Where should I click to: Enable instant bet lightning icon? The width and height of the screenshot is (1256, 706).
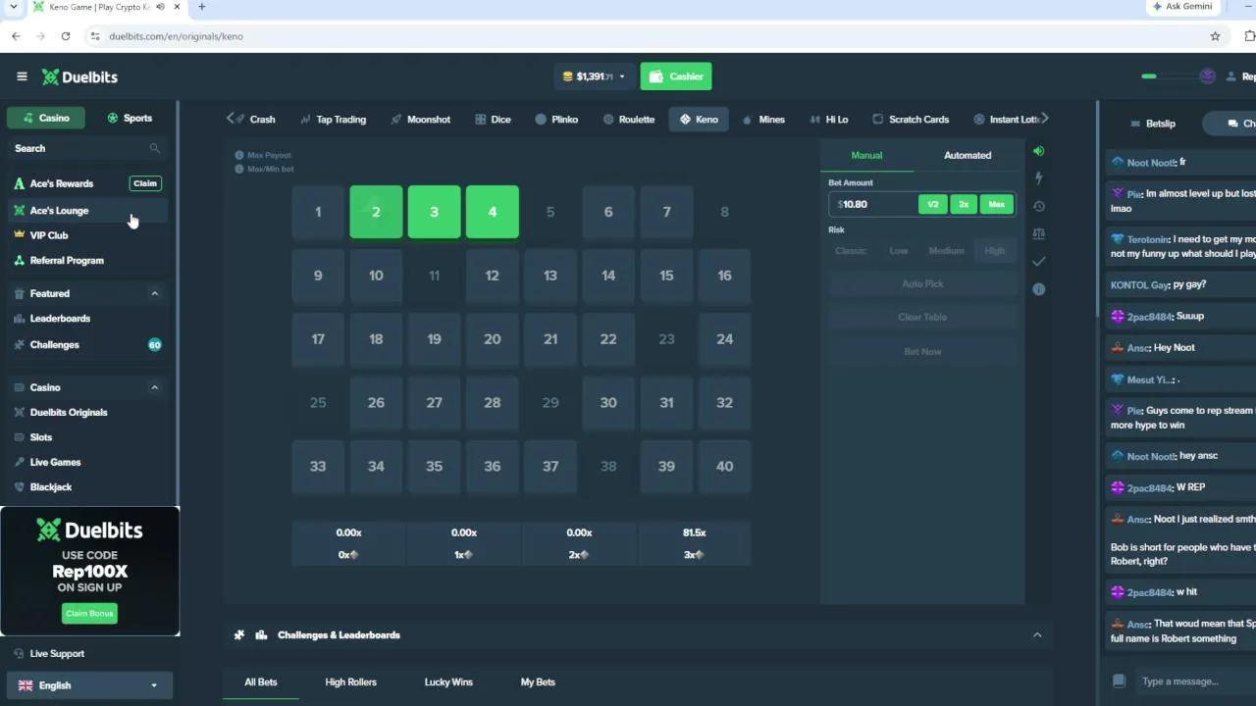click(x=1039, y=178)
